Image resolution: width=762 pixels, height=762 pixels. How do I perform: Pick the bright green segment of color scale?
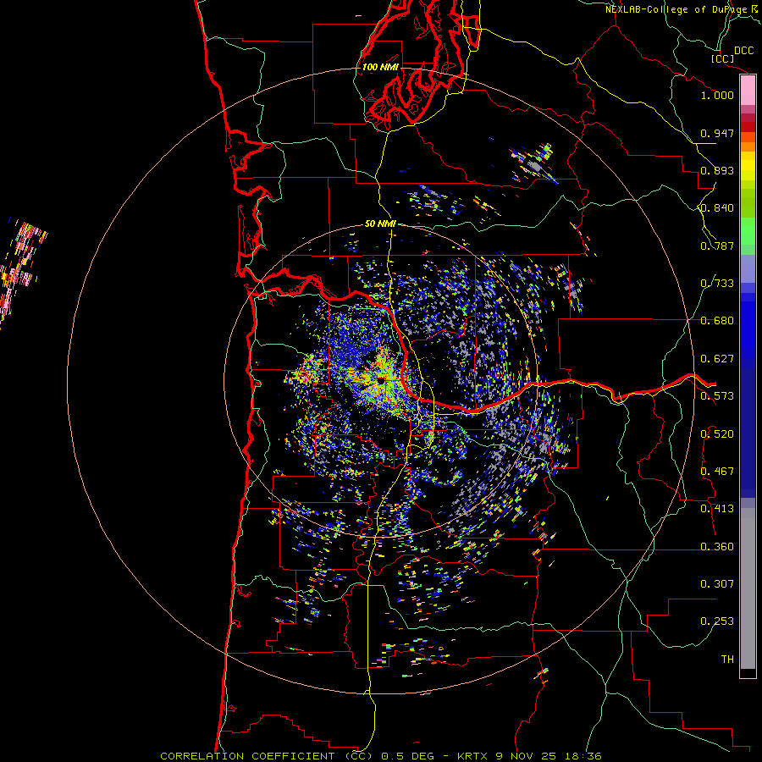[748, 231]
